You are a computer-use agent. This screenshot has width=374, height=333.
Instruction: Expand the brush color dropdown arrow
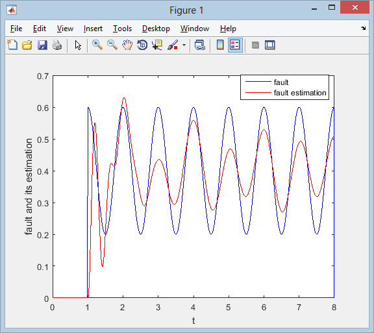[184, 45]
